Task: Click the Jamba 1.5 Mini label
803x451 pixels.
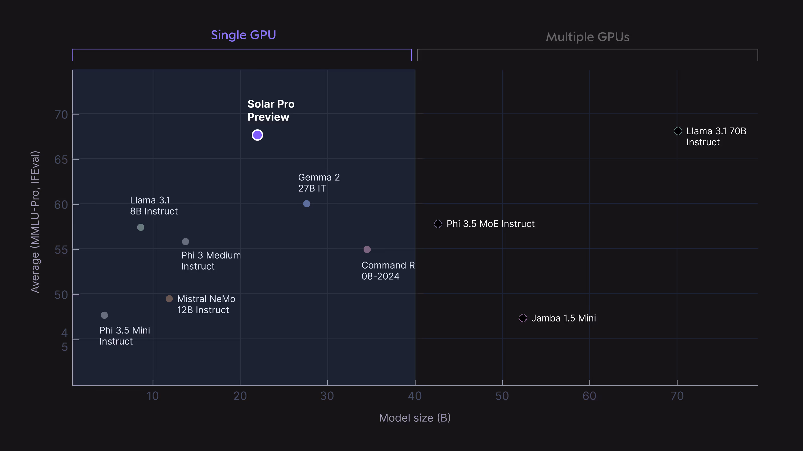Action: pos(563,318)
